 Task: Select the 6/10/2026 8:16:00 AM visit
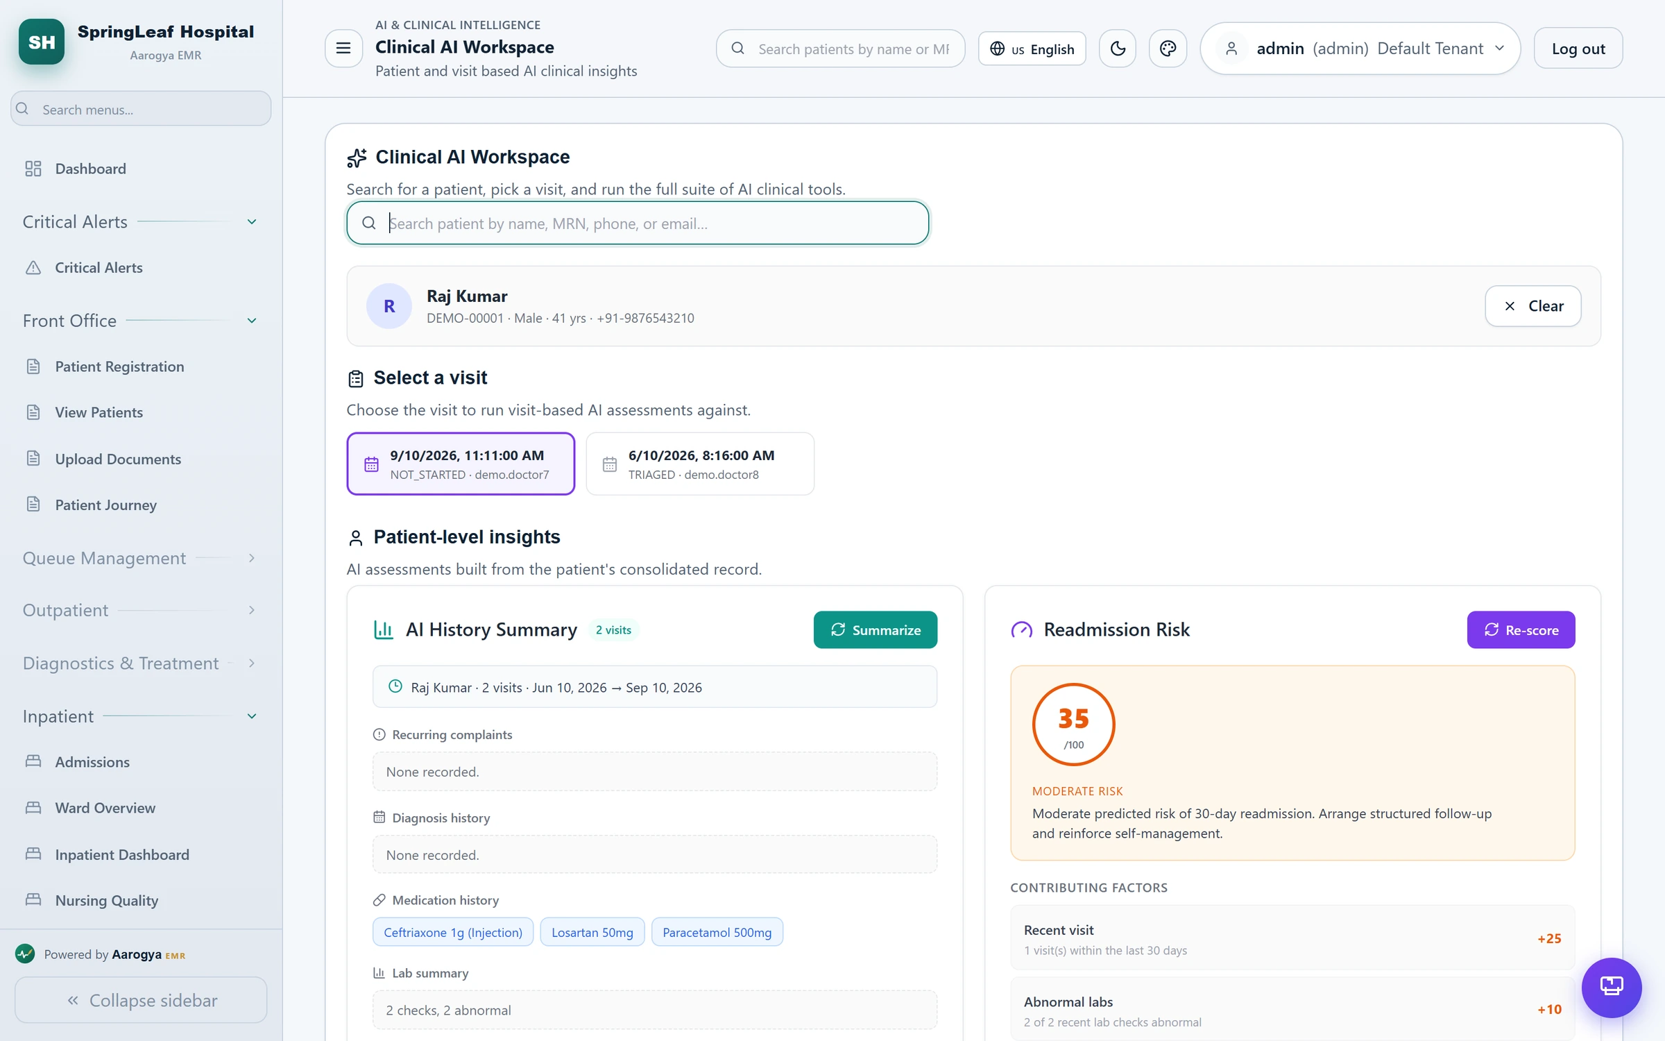(700, 464)
